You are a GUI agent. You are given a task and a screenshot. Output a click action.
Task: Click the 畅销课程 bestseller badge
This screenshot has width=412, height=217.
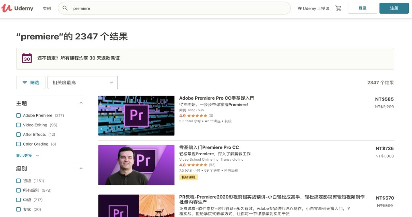coord(188,177)
